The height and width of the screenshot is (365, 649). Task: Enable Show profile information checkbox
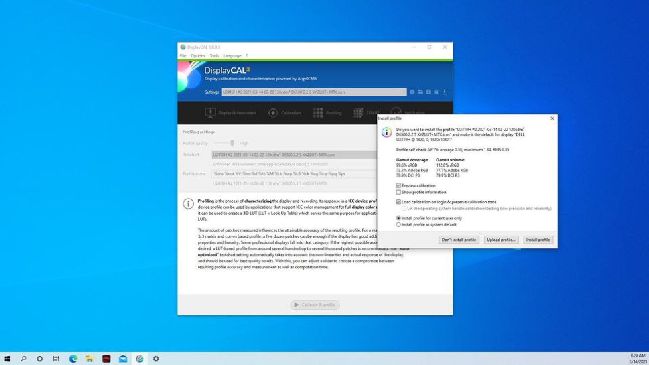(x=399, y=192)
